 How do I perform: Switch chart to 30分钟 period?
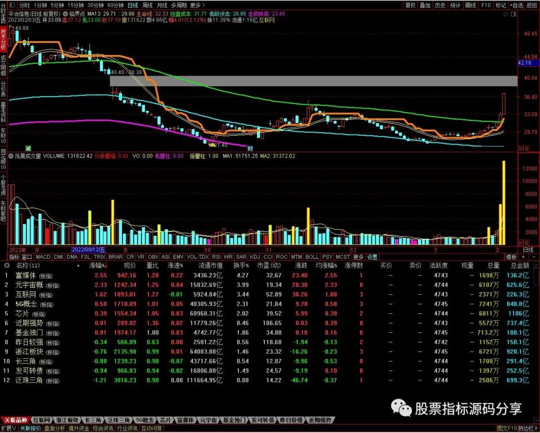tap(95, 5)
